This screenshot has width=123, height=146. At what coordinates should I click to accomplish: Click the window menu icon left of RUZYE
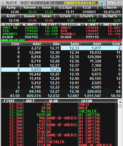3,3
